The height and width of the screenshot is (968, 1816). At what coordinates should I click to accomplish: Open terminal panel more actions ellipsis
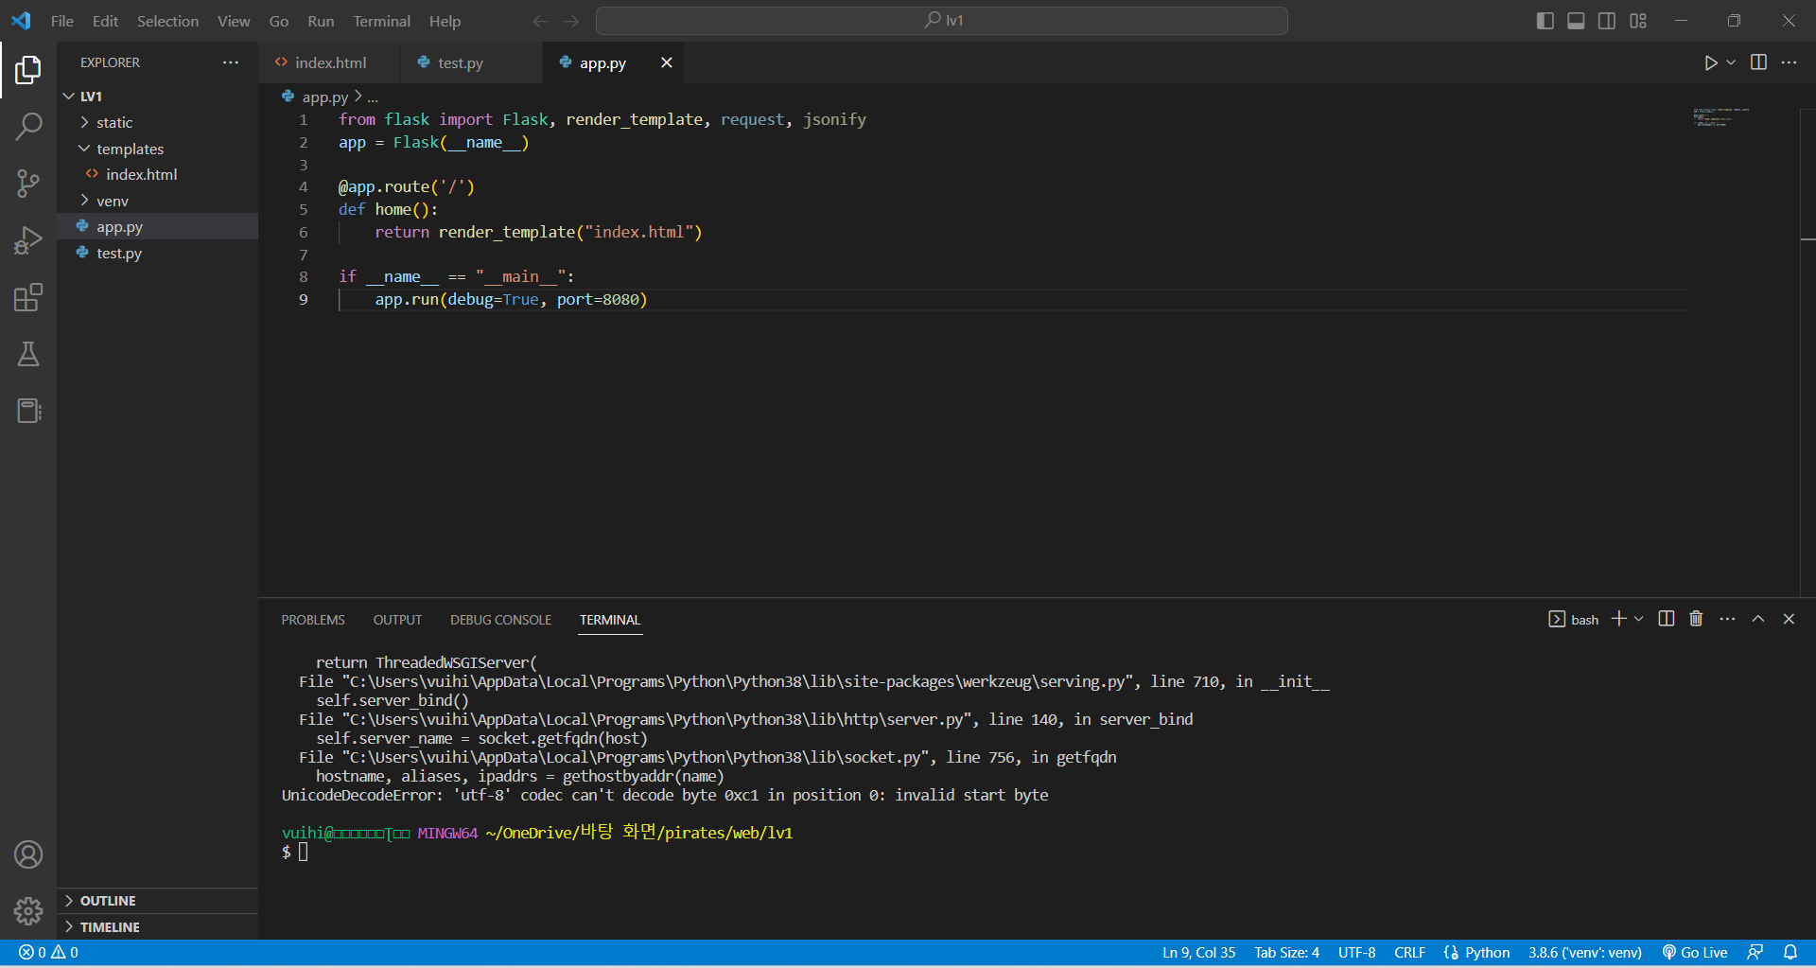click(x=1727, y=619)
